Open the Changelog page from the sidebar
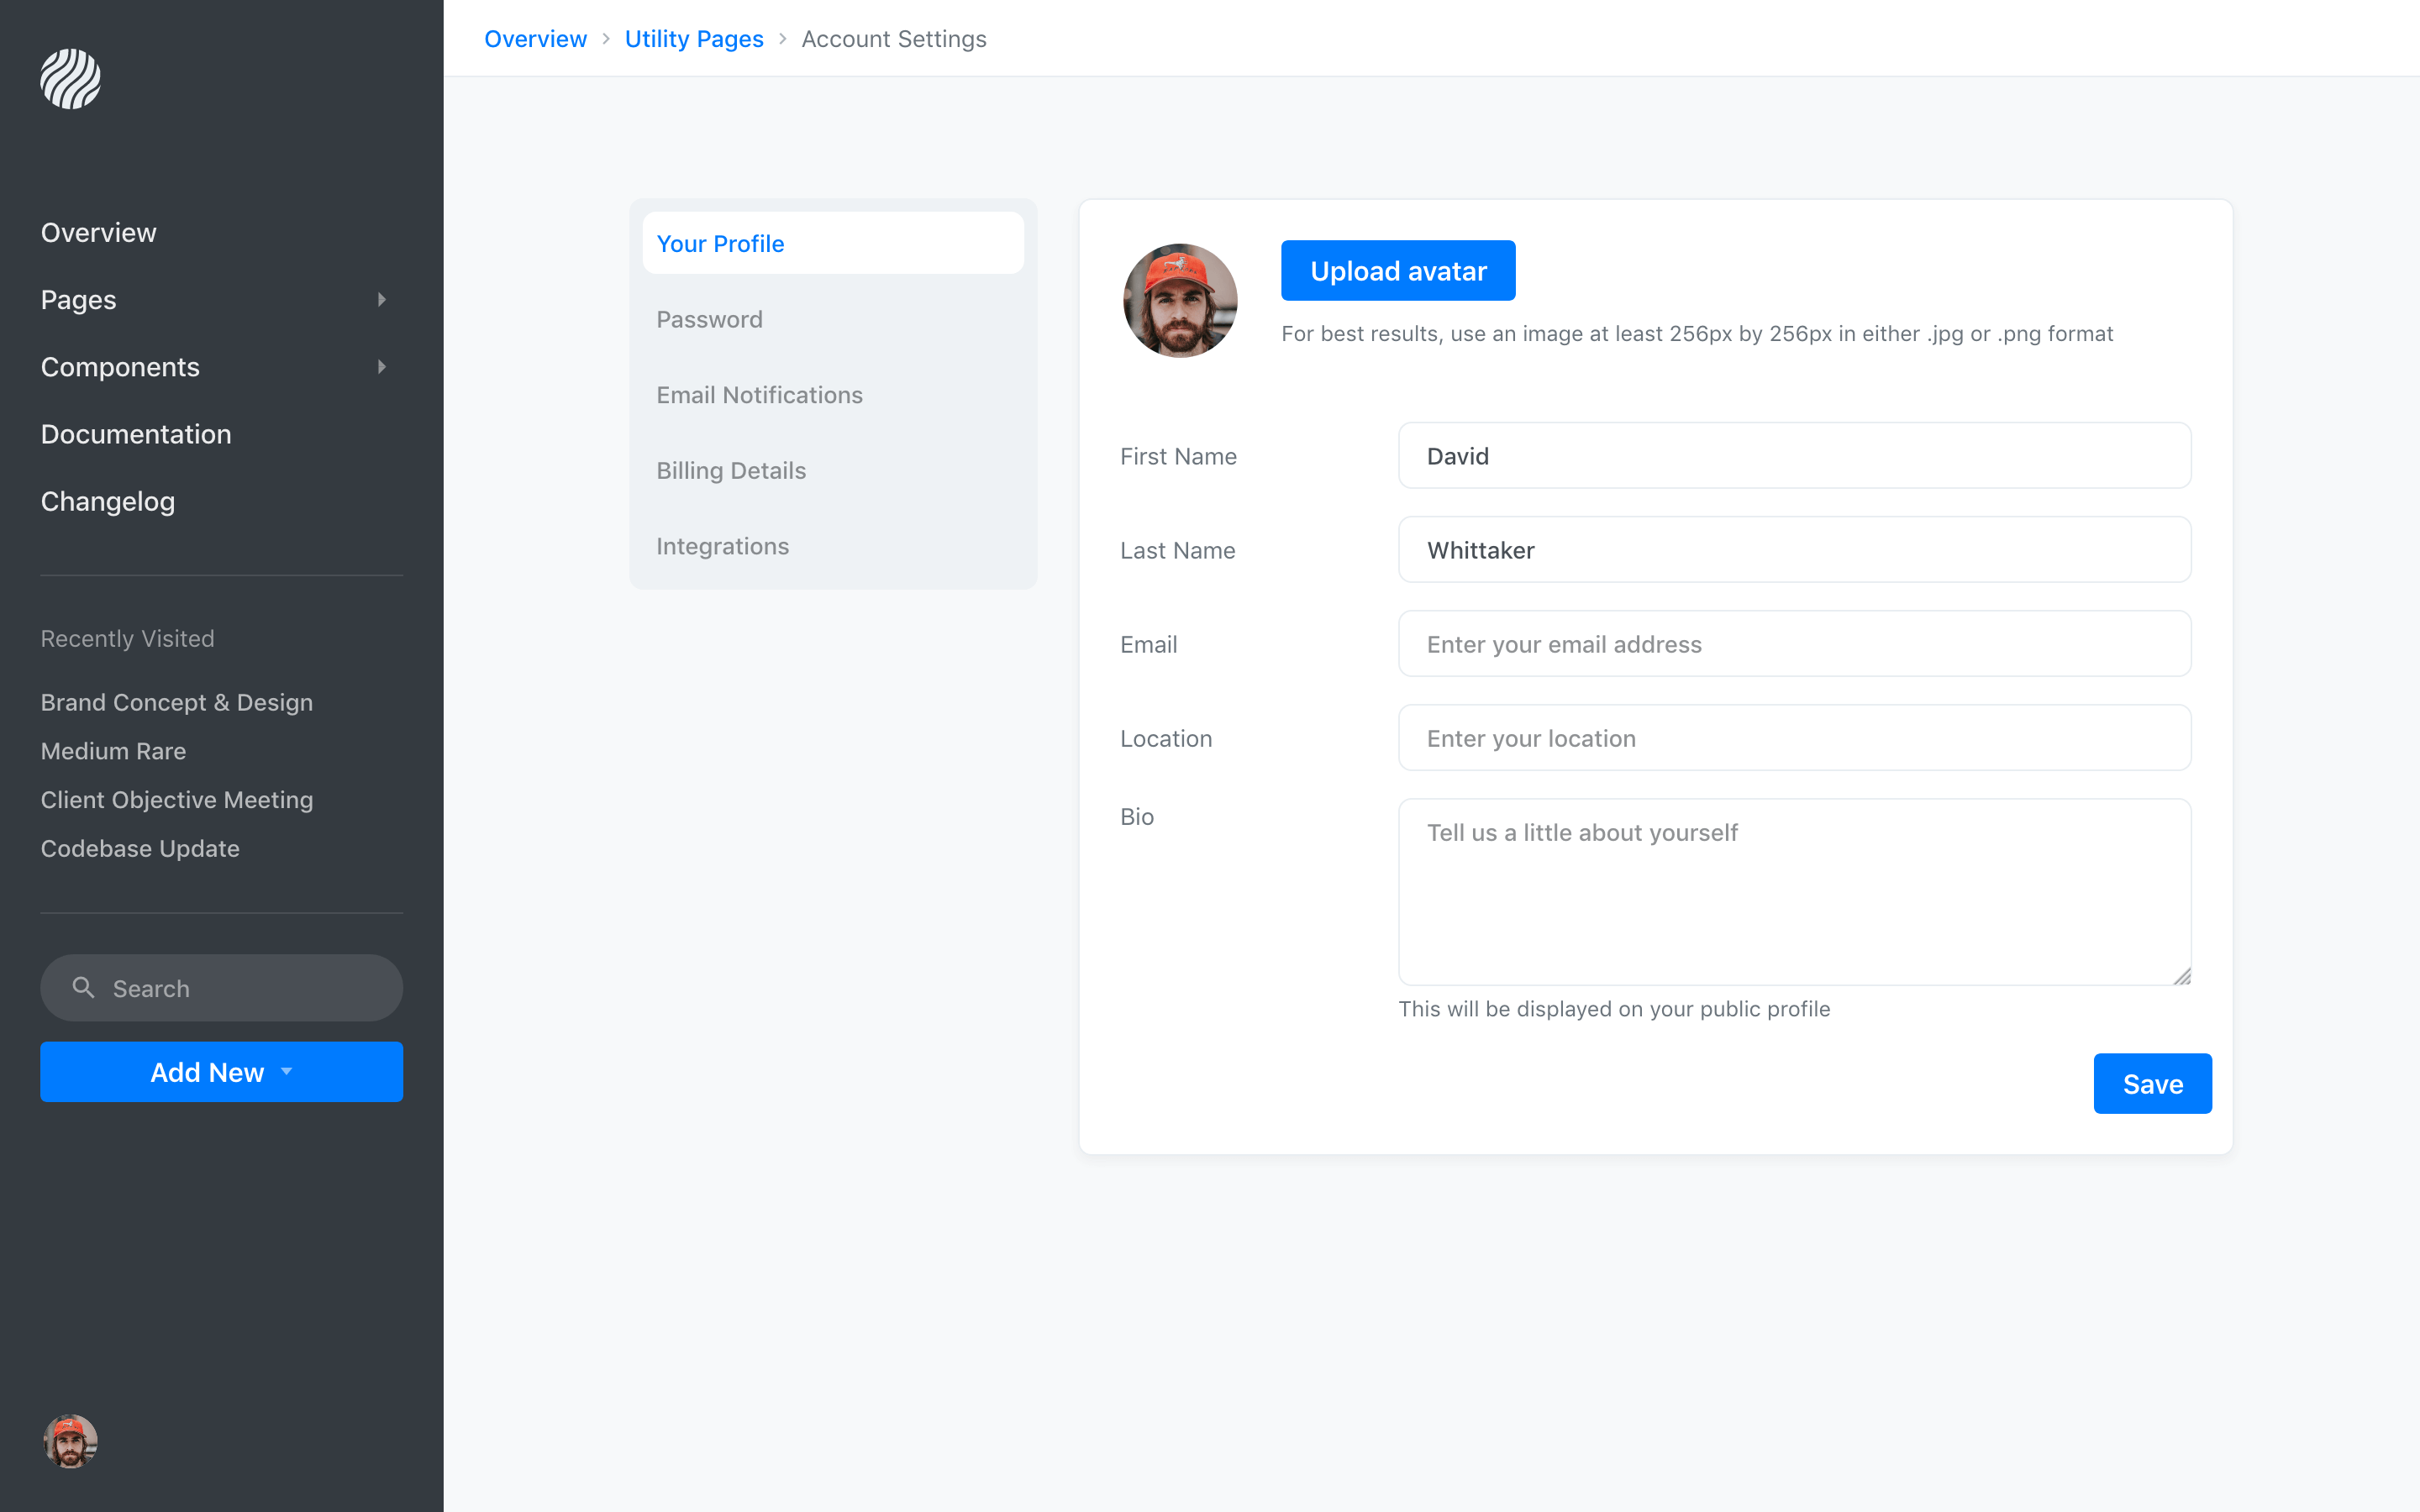 108,501
